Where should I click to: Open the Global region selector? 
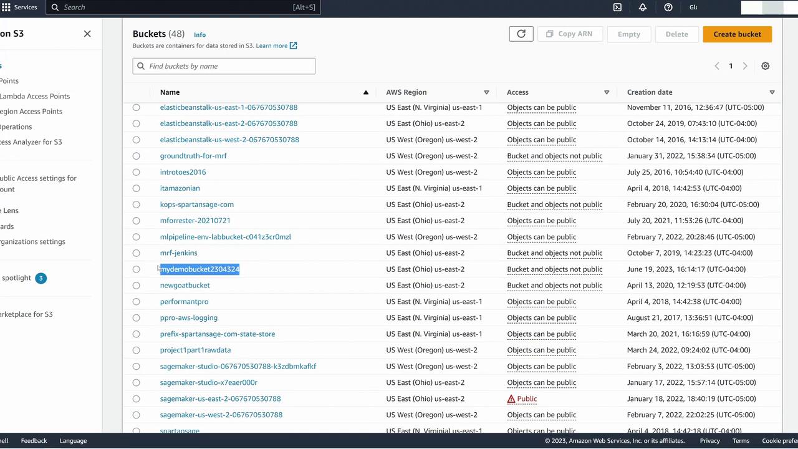693,7
